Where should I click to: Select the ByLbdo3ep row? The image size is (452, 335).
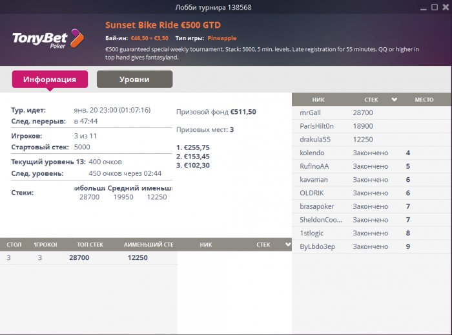point(371,246)
